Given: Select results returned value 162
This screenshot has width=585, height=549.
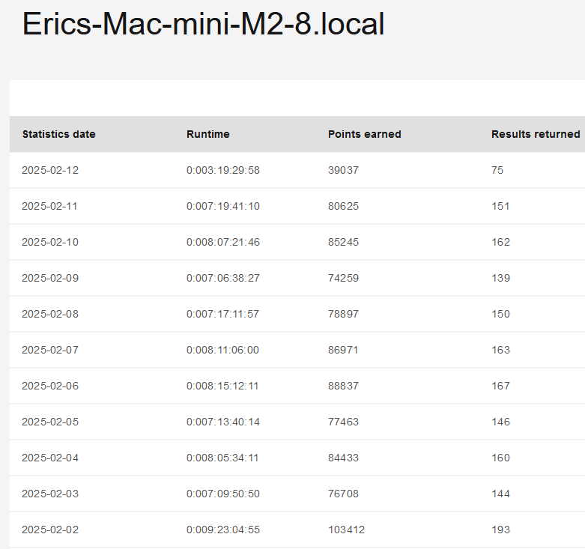Looking at the screenshot, I should tap(500, 242).
